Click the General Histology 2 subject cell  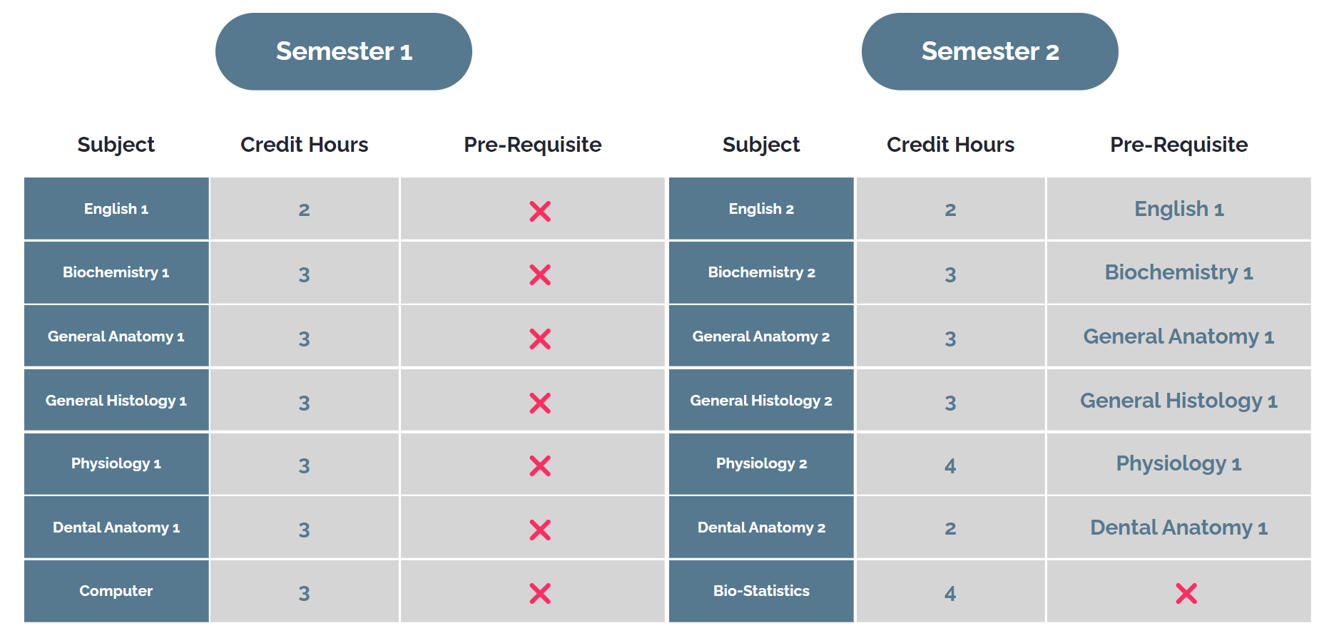pos(761,401)
